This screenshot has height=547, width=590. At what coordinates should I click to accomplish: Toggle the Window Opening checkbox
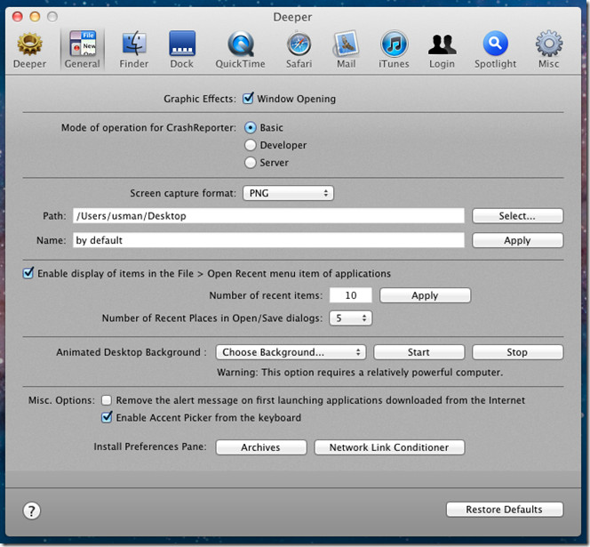(248, 99)
